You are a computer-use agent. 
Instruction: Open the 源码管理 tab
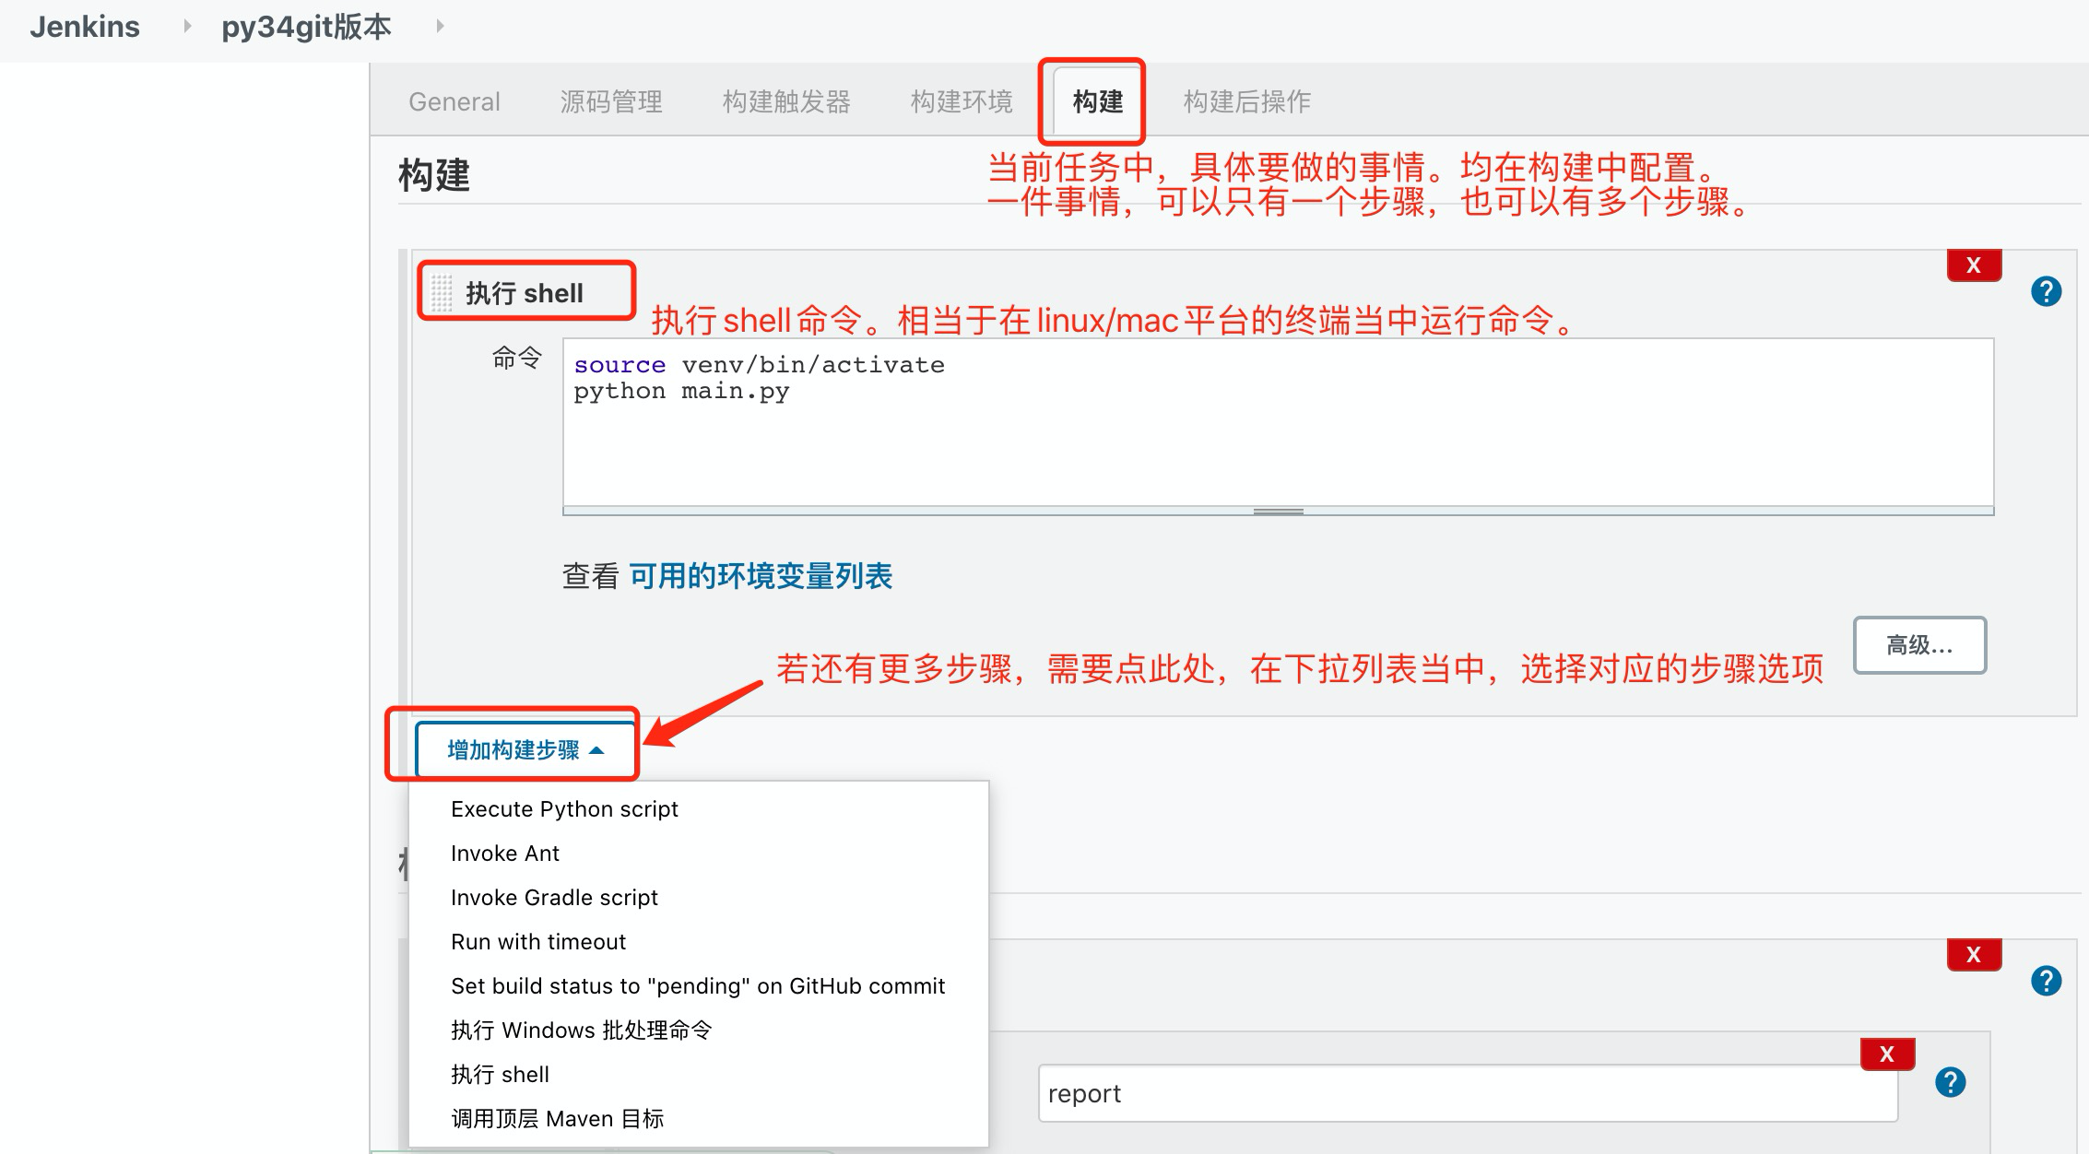click(610, 101)
